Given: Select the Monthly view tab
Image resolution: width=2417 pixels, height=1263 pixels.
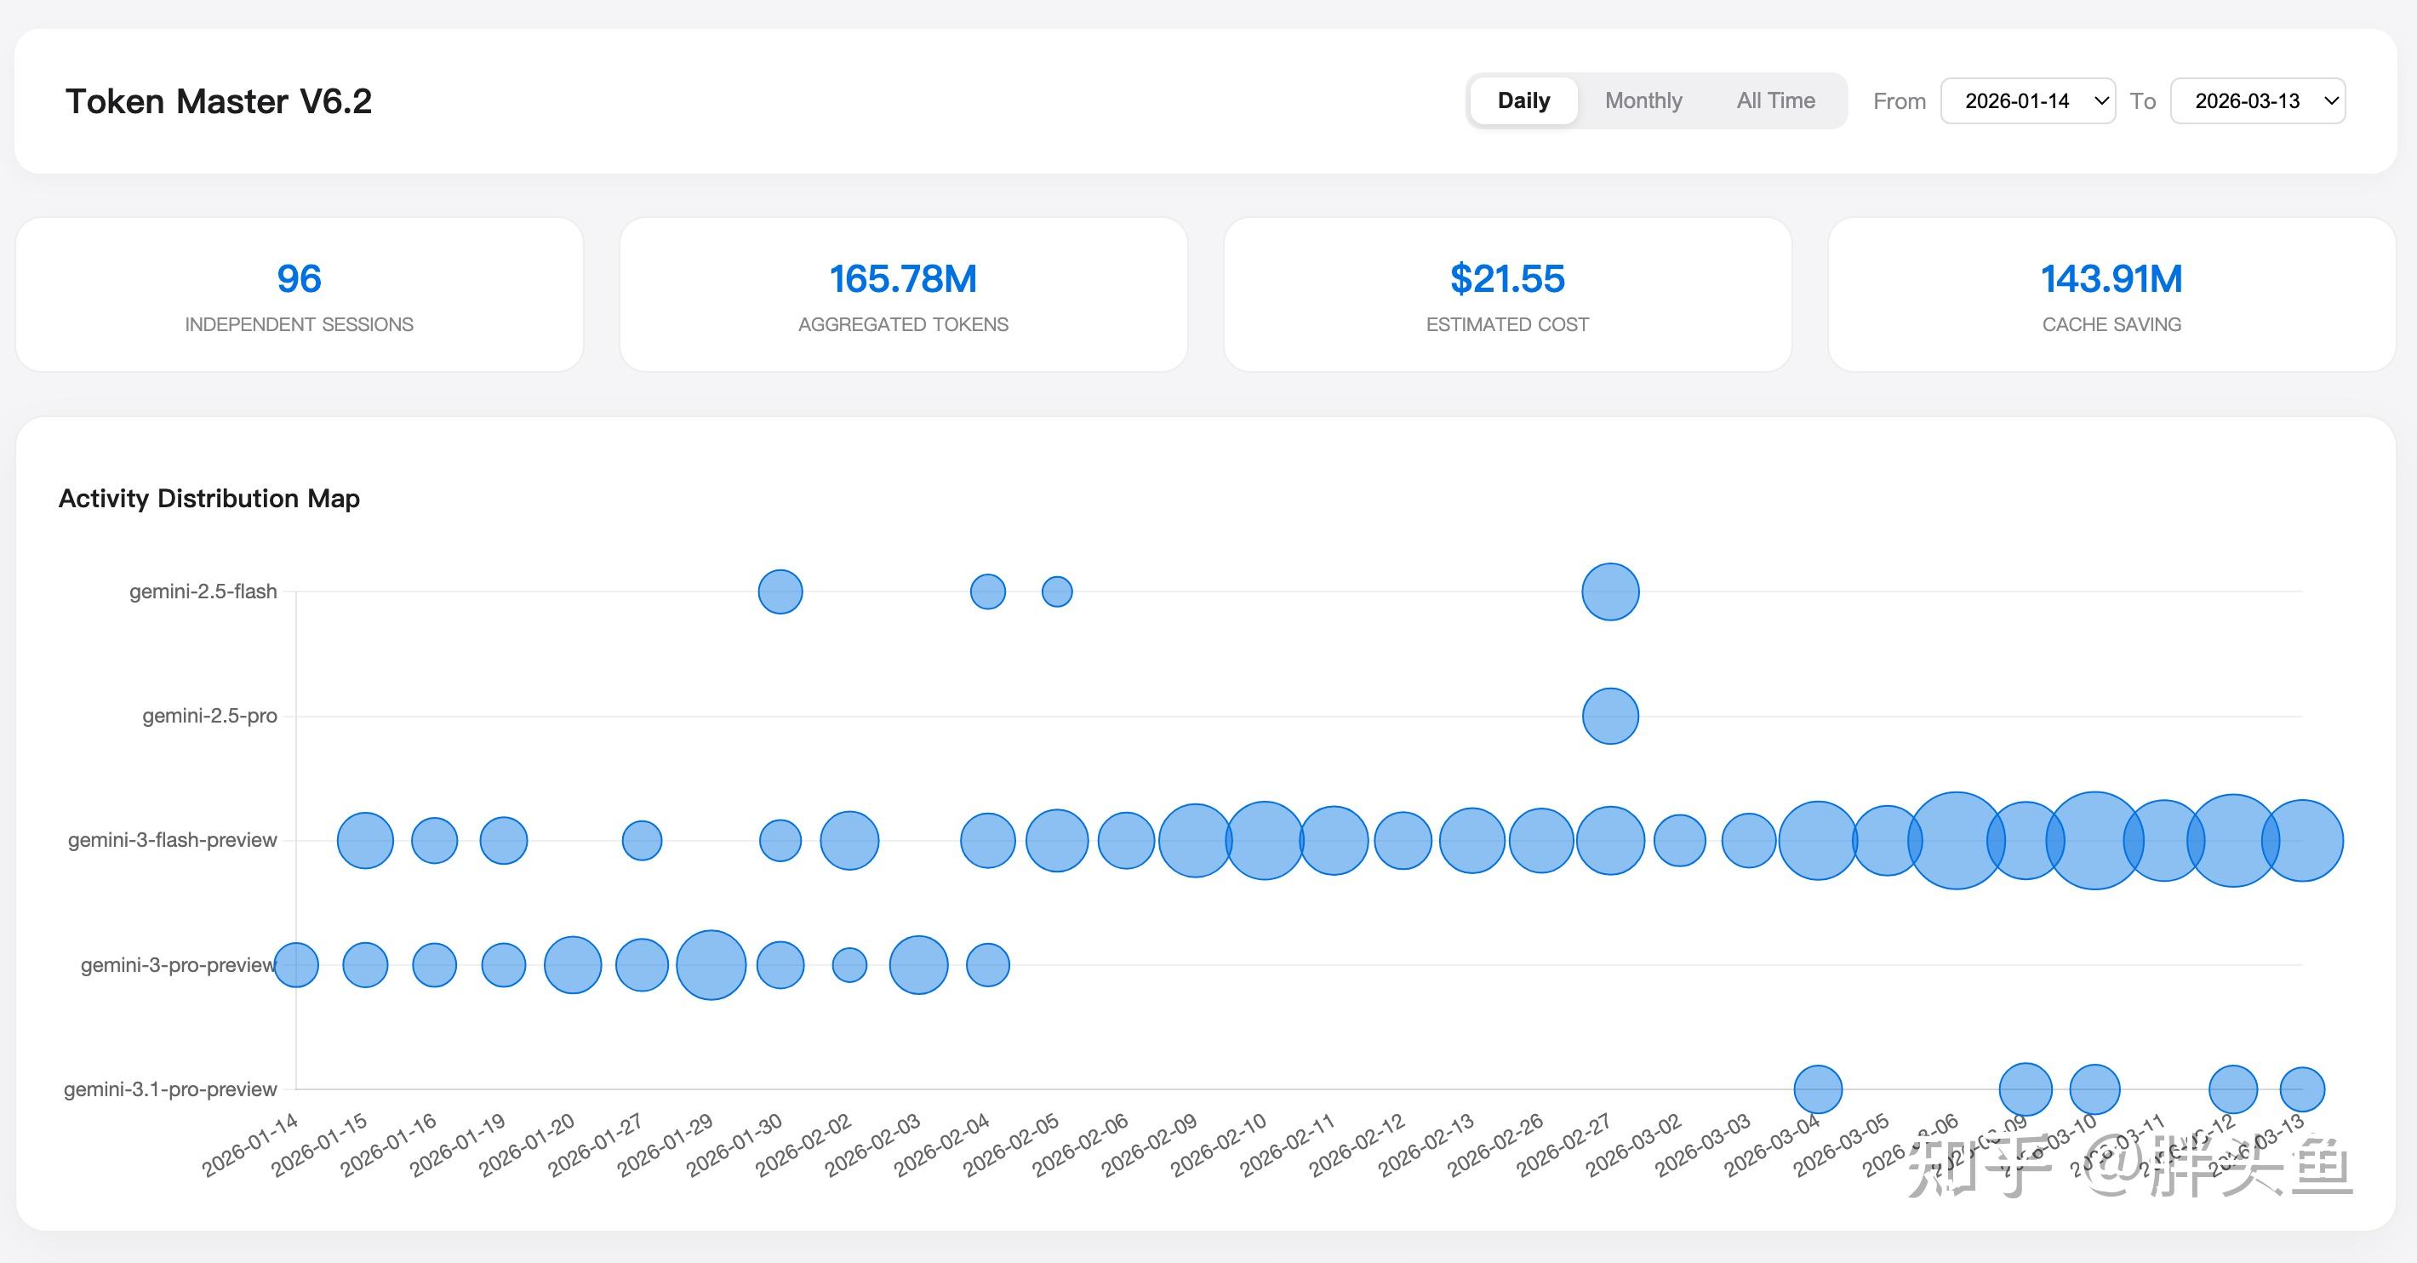Looking at the screenshot, I should coord(1643,100).
